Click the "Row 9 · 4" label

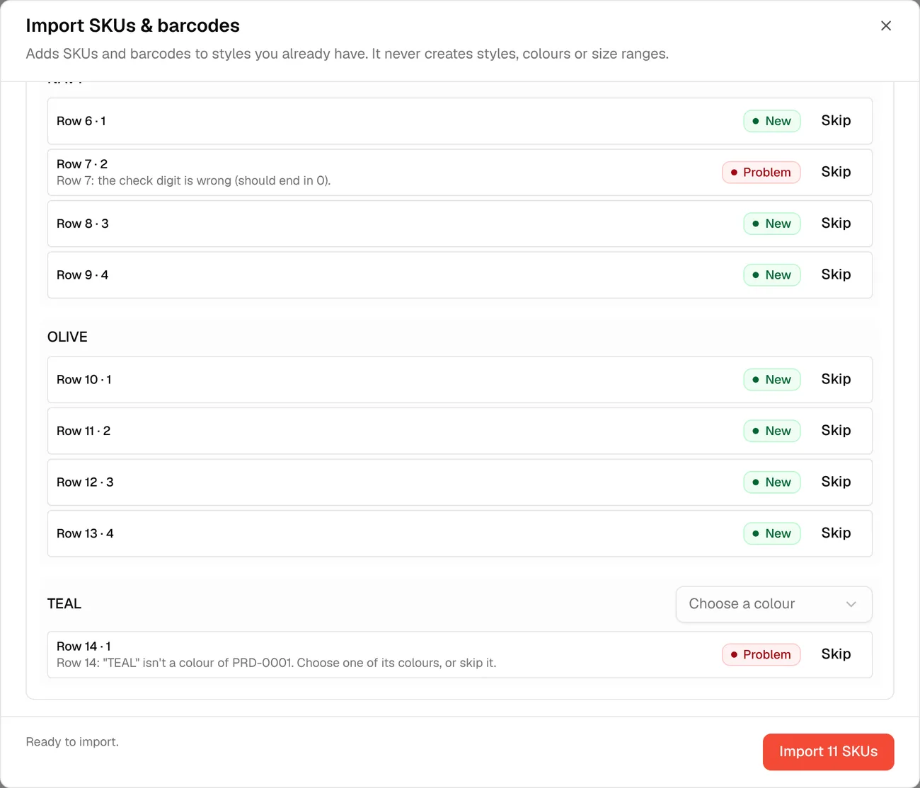click(x=83, y=275)
